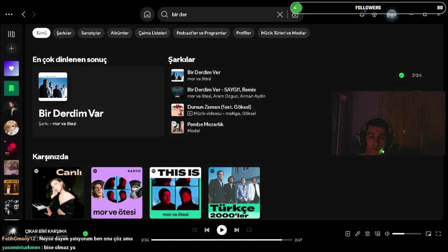Viewport: 448px width, 252px height.
Task: Open Connect to a device icon
Action: point(377,234)
